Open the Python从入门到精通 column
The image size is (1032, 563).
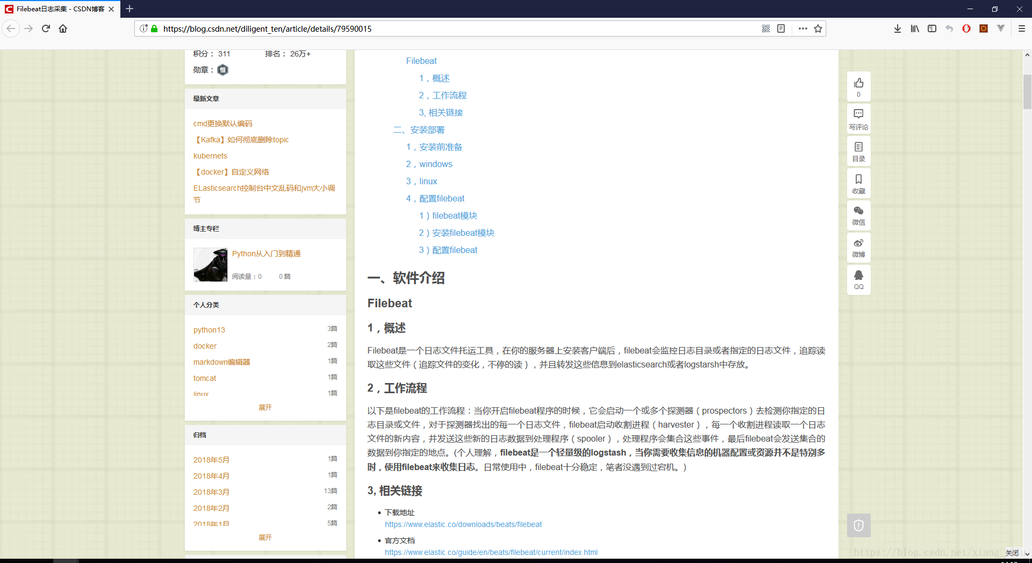coord(266,254)
